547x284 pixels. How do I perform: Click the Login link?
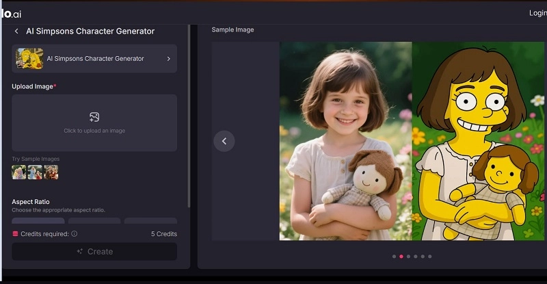(537, 13)
